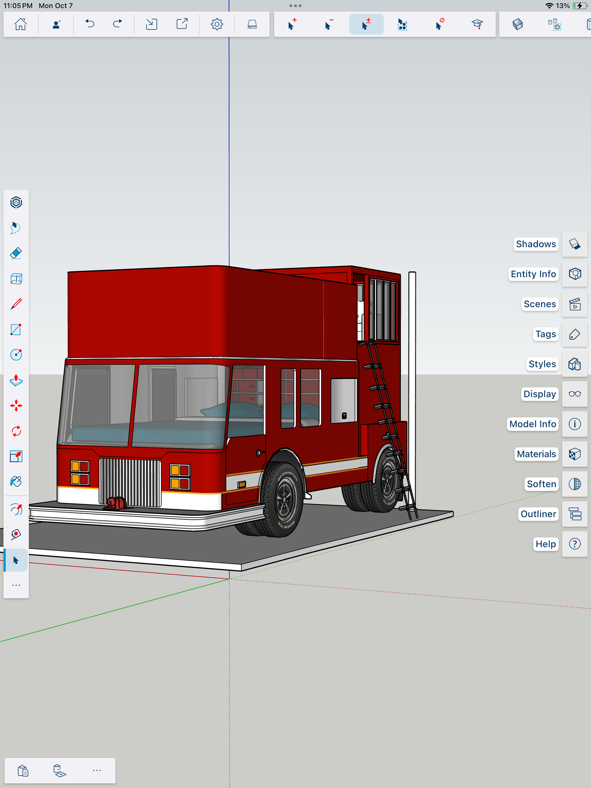
Task: Select the Eraser tool
Action: click(16, 253)
